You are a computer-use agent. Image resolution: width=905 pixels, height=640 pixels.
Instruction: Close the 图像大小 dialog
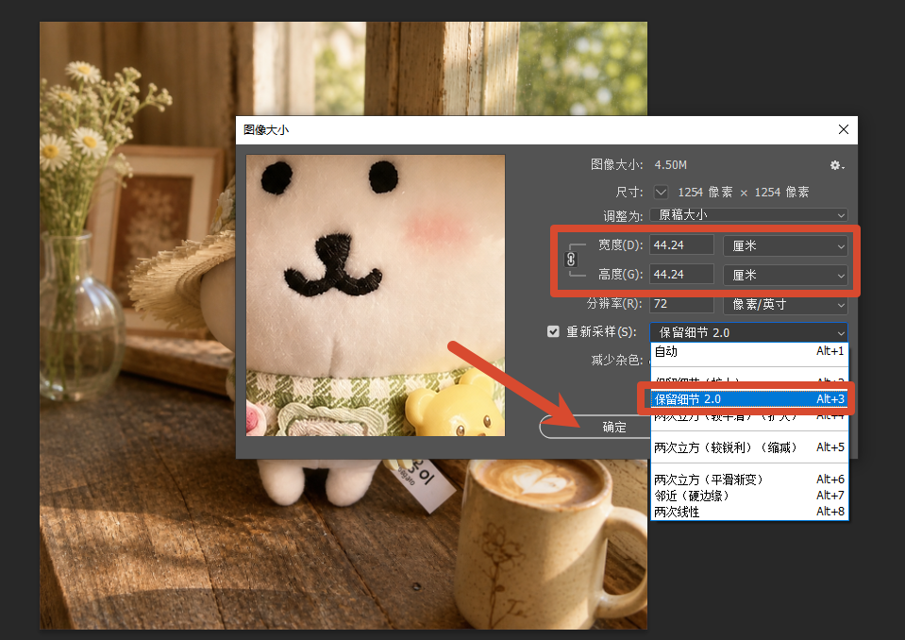click(x=844, y=129)
